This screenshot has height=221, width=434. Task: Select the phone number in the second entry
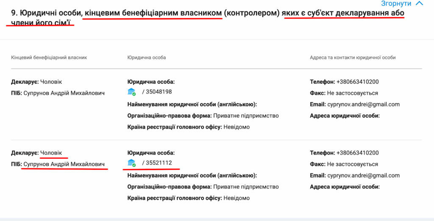357,153
